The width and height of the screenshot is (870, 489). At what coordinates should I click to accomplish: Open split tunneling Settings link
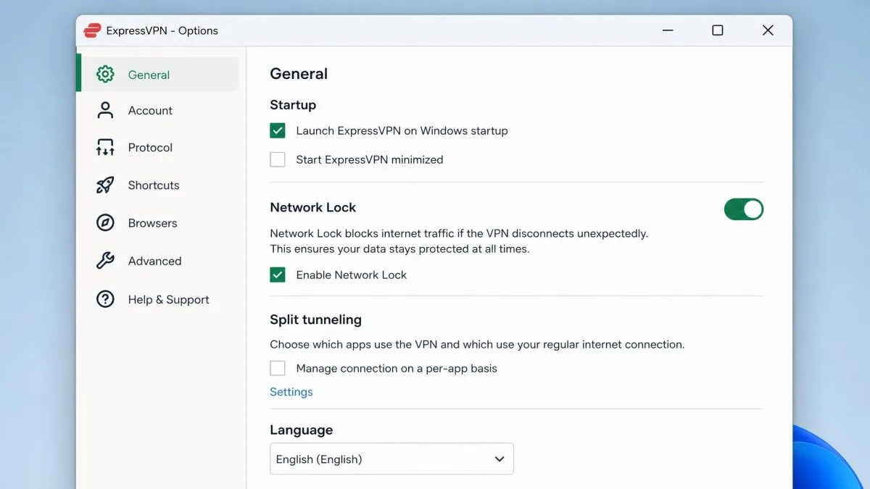point(291,392)
